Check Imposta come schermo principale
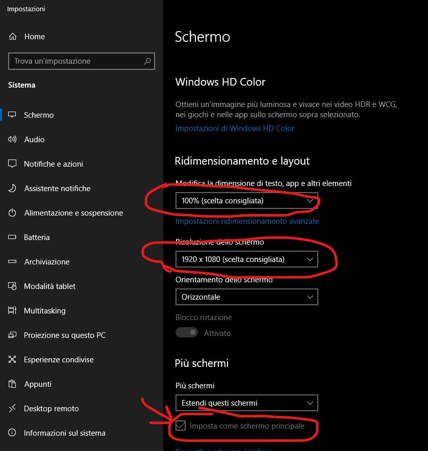This screenshot has height=451, width=428. coord(181,426)
